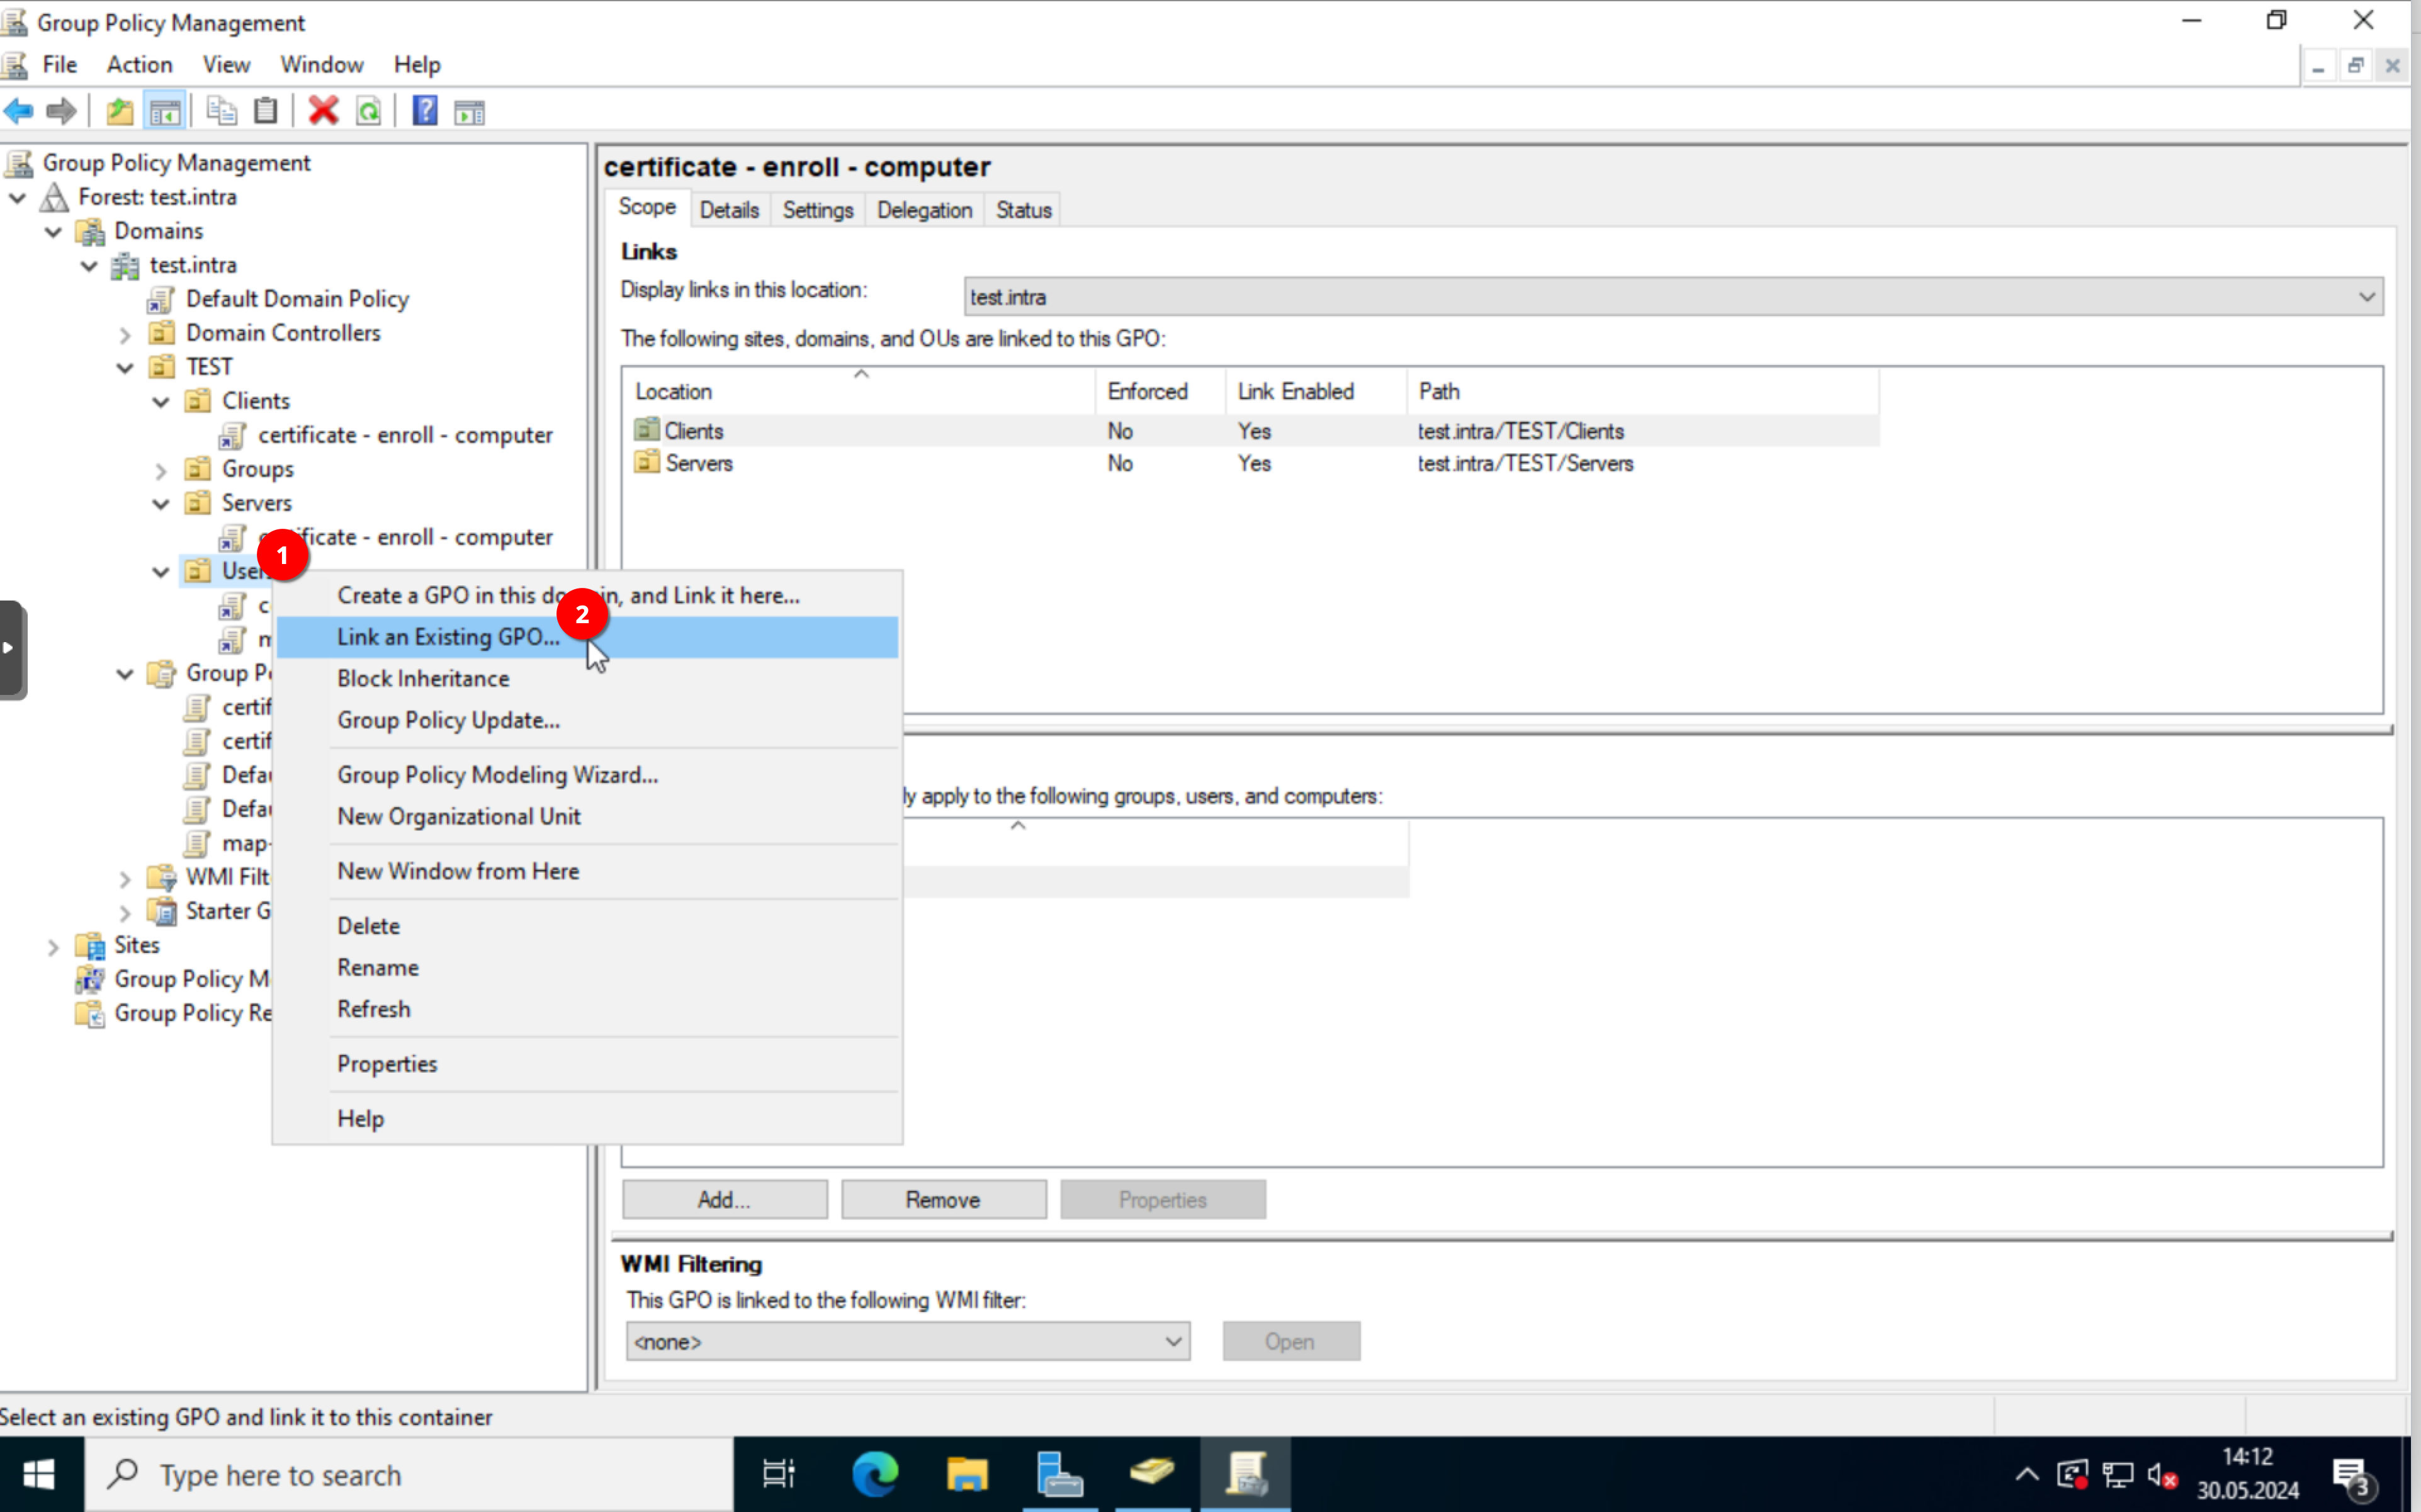Viewport: 2421px width, 1512px height.
Task: Choose Block Inheritance from context menu
Action: [x=587, y=678]
